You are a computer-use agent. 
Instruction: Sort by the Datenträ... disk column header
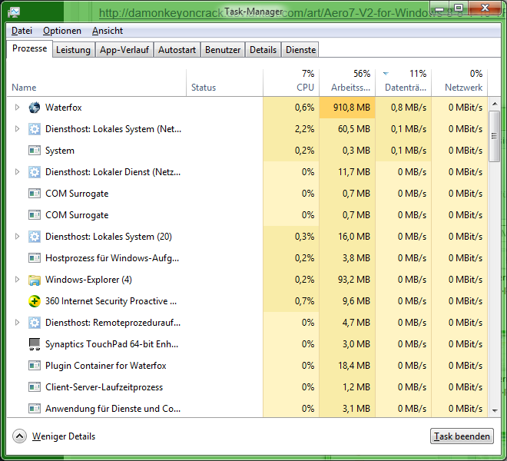[403, 83]
